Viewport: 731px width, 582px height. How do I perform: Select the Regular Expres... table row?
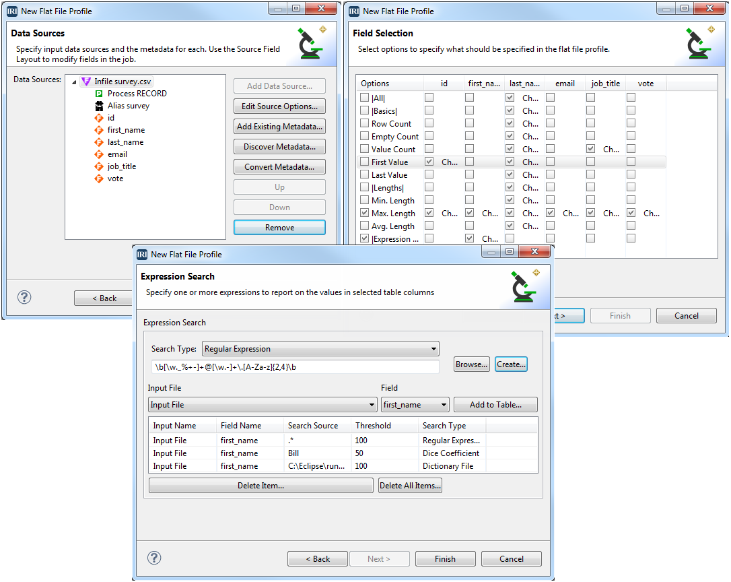click(343, 440)
